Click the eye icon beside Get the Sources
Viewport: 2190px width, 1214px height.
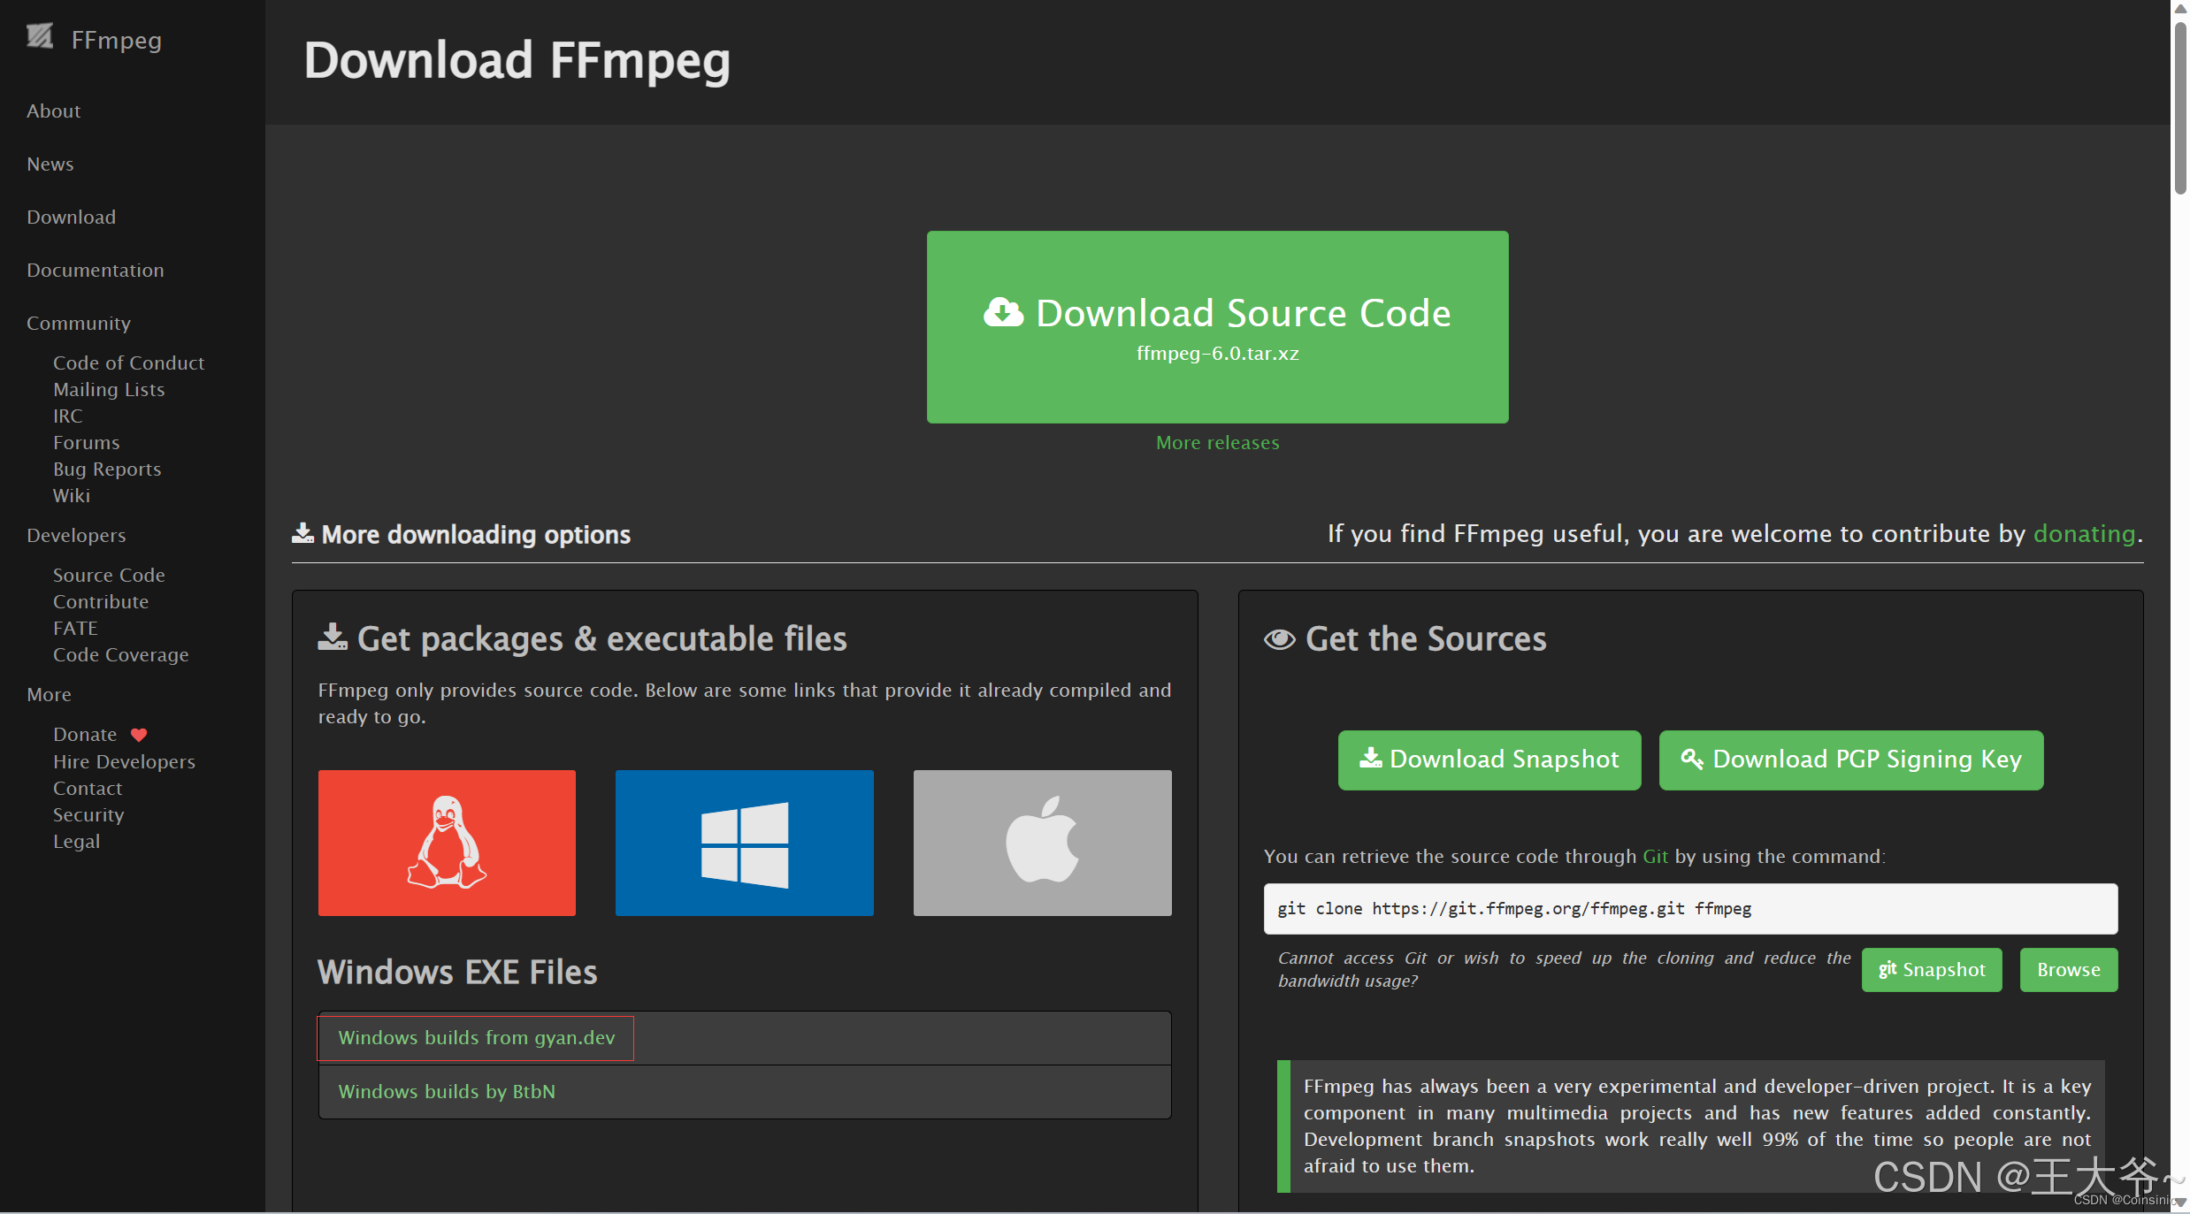coord(1279,639)
